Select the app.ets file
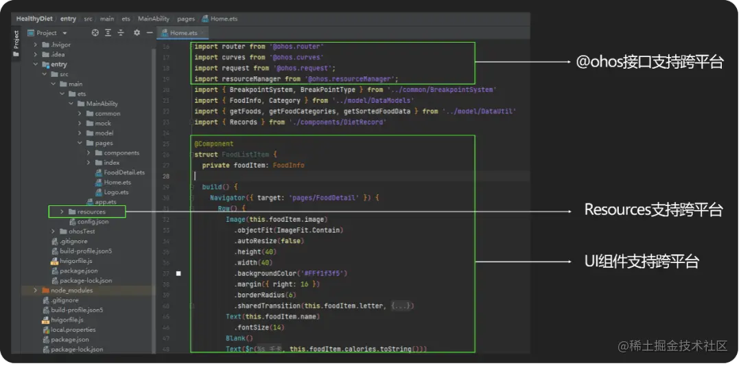741x366 pixels. (106, 202)
